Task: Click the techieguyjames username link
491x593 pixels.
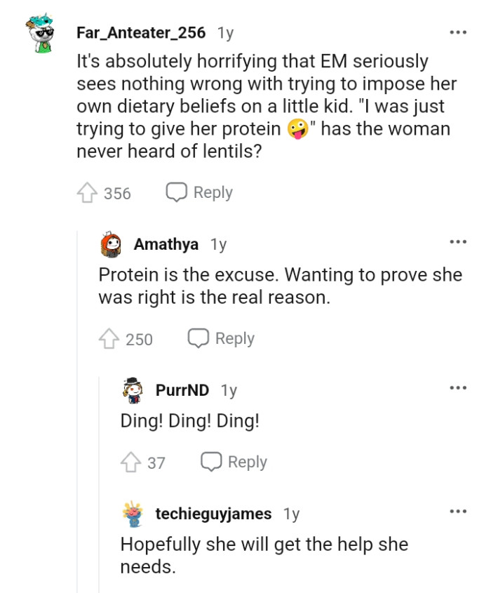Action: tap(212, 513)
